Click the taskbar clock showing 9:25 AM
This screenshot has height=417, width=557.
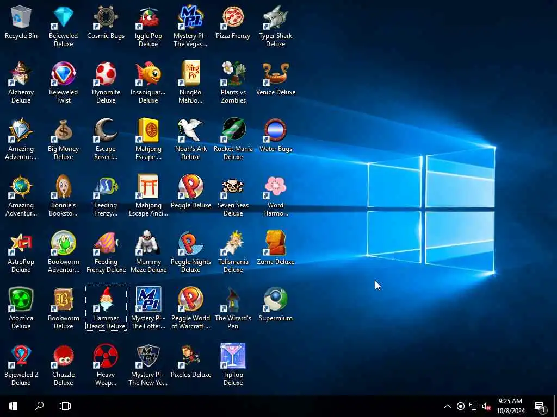(x=510, y=406)
